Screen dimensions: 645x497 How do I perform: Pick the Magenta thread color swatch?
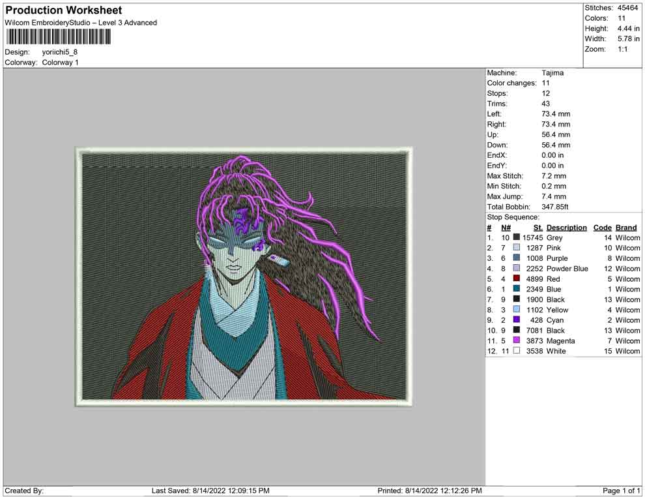517,340
